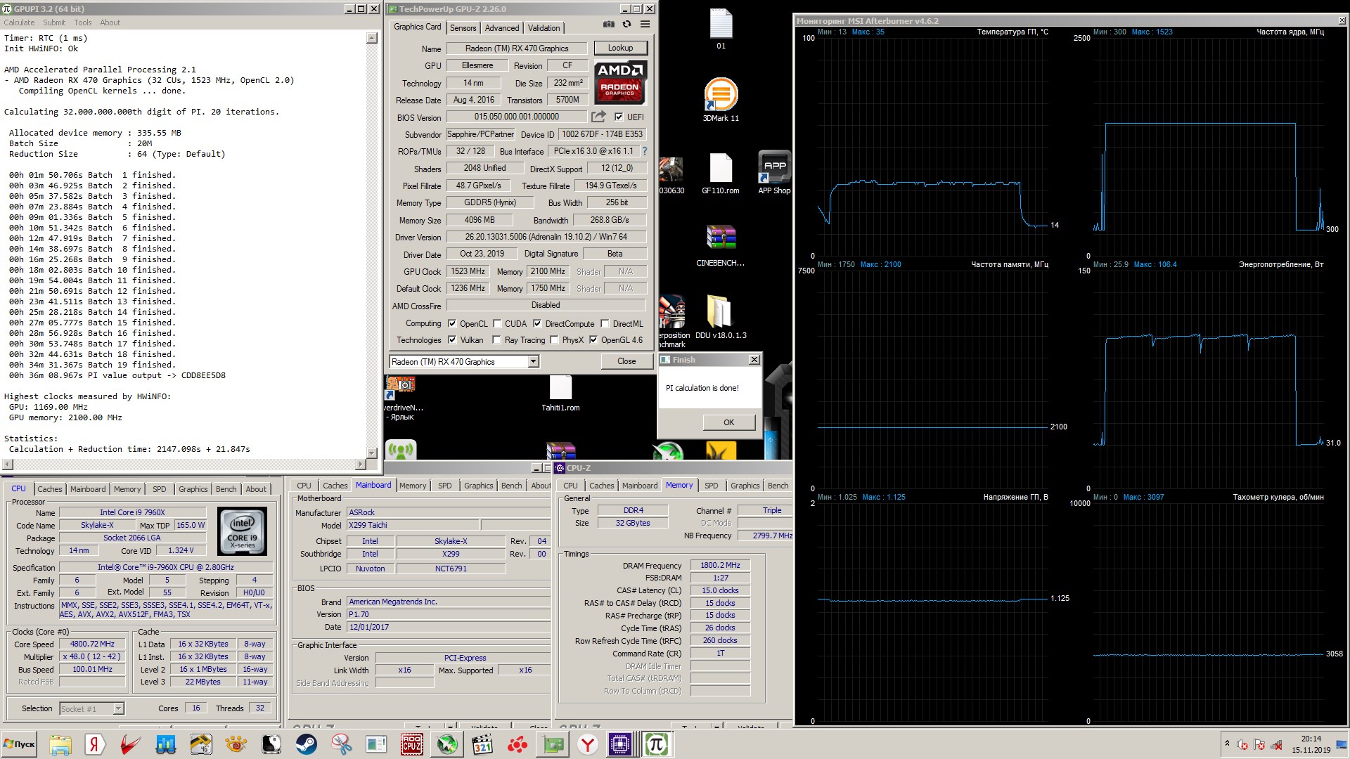Click the CPU-Z Core Speed 4800.72 MHz value

pos(92,644)
